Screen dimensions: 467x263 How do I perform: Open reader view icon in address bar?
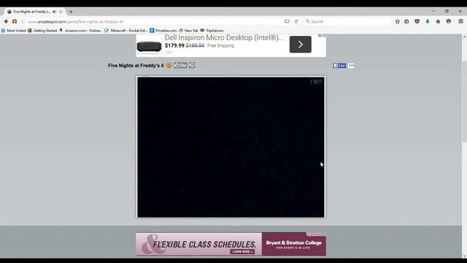[x=287, y=21]
